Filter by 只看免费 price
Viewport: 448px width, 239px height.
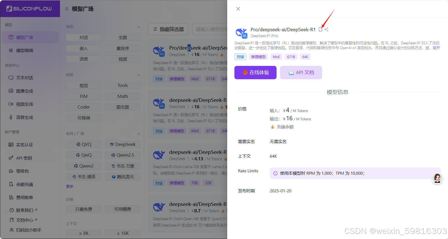pyautogui.click(x=84, y=209)
